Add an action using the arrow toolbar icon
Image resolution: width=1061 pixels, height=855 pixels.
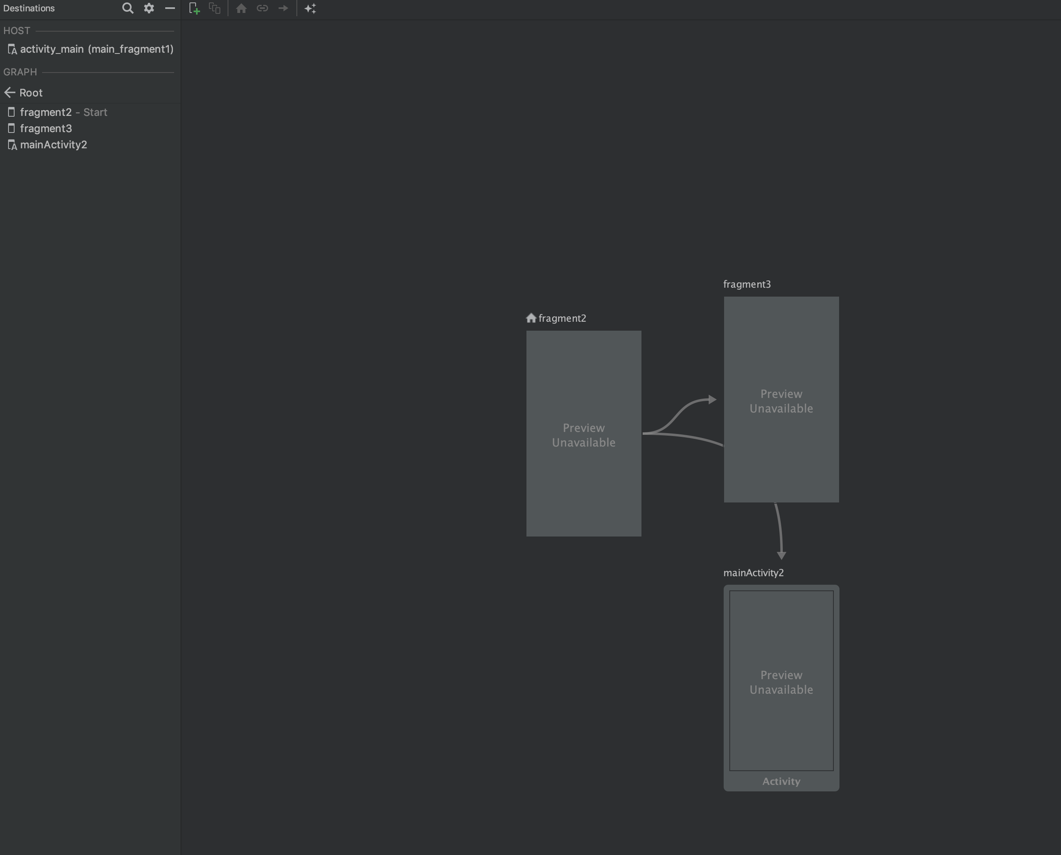[283, 9]
